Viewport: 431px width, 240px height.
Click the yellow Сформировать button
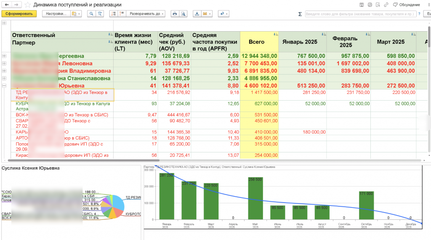19,14
